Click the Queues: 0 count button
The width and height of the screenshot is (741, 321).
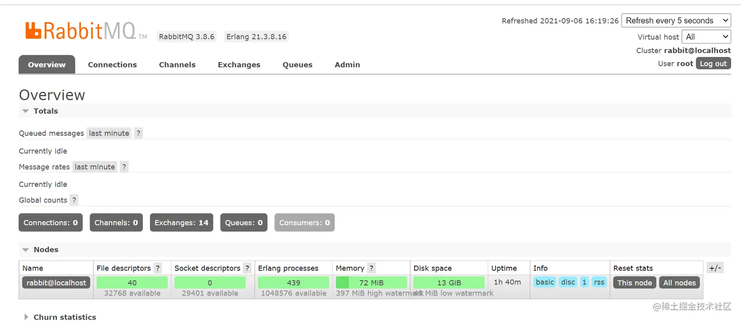(x=244, y=222)
